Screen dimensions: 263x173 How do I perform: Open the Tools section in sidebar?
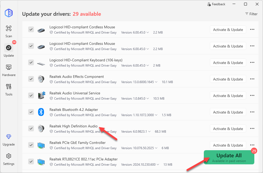click(9, 89)
